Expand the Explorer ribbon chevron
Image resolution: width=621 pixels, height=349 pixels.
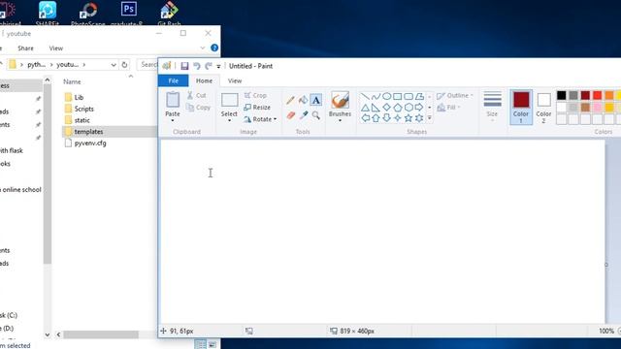(x=203, y=48)
